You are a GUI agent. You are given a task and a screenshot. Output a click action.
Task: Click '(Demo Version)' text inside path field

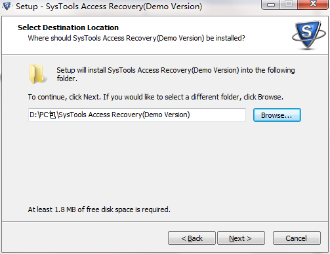click(x=166, y=115)
